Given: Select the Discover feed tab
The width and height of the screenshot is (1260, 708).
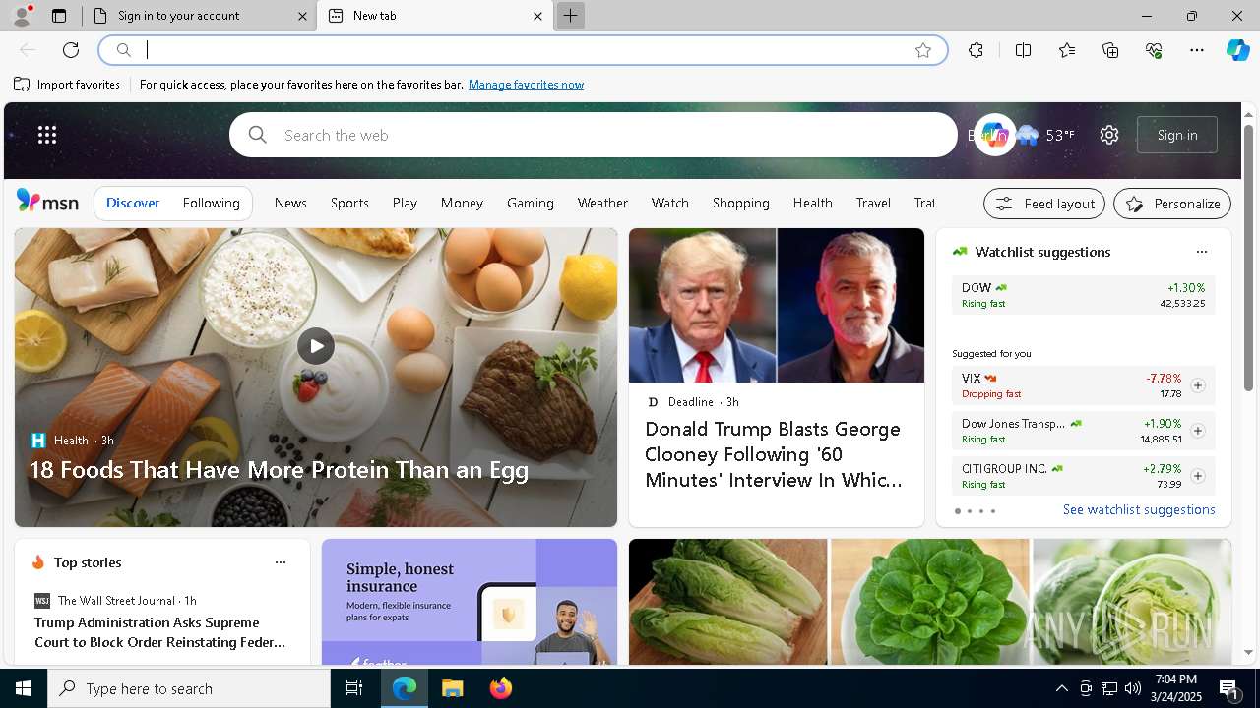Looking at the screenshot, I should [x=133, y=203].
